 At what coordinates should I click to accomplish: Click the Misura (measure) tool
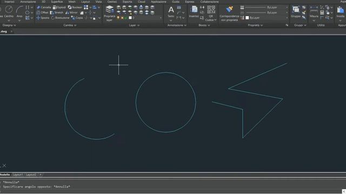tap(314, 12)
